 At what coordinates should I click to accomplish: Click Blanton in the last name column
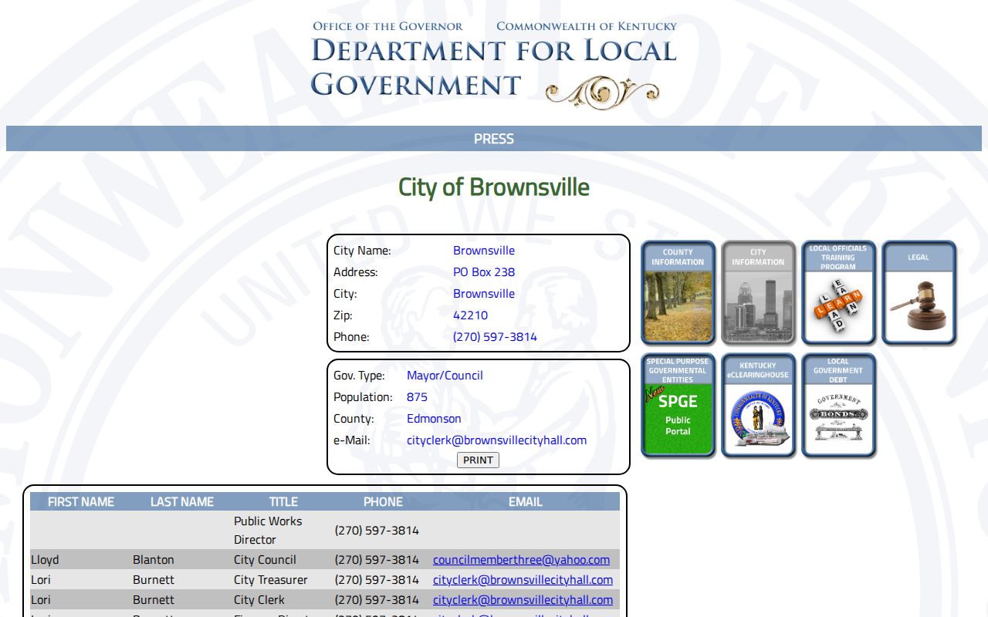tap(154, 560)
